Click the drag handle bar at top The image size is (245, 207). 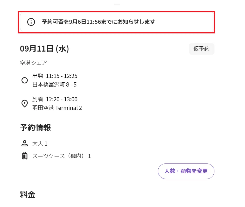(117, 4)
